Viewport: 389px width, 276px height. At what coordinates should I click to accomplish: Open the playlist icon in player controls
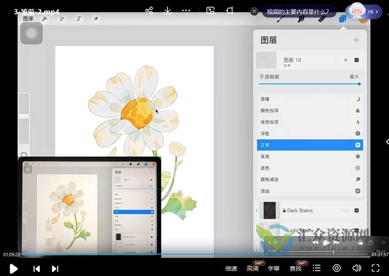point(317,268)
